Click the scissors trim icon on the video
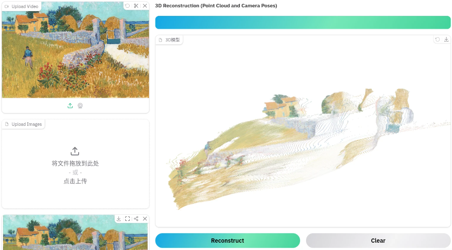Screen dimensions: 452x250 click(x=136, y=6)
